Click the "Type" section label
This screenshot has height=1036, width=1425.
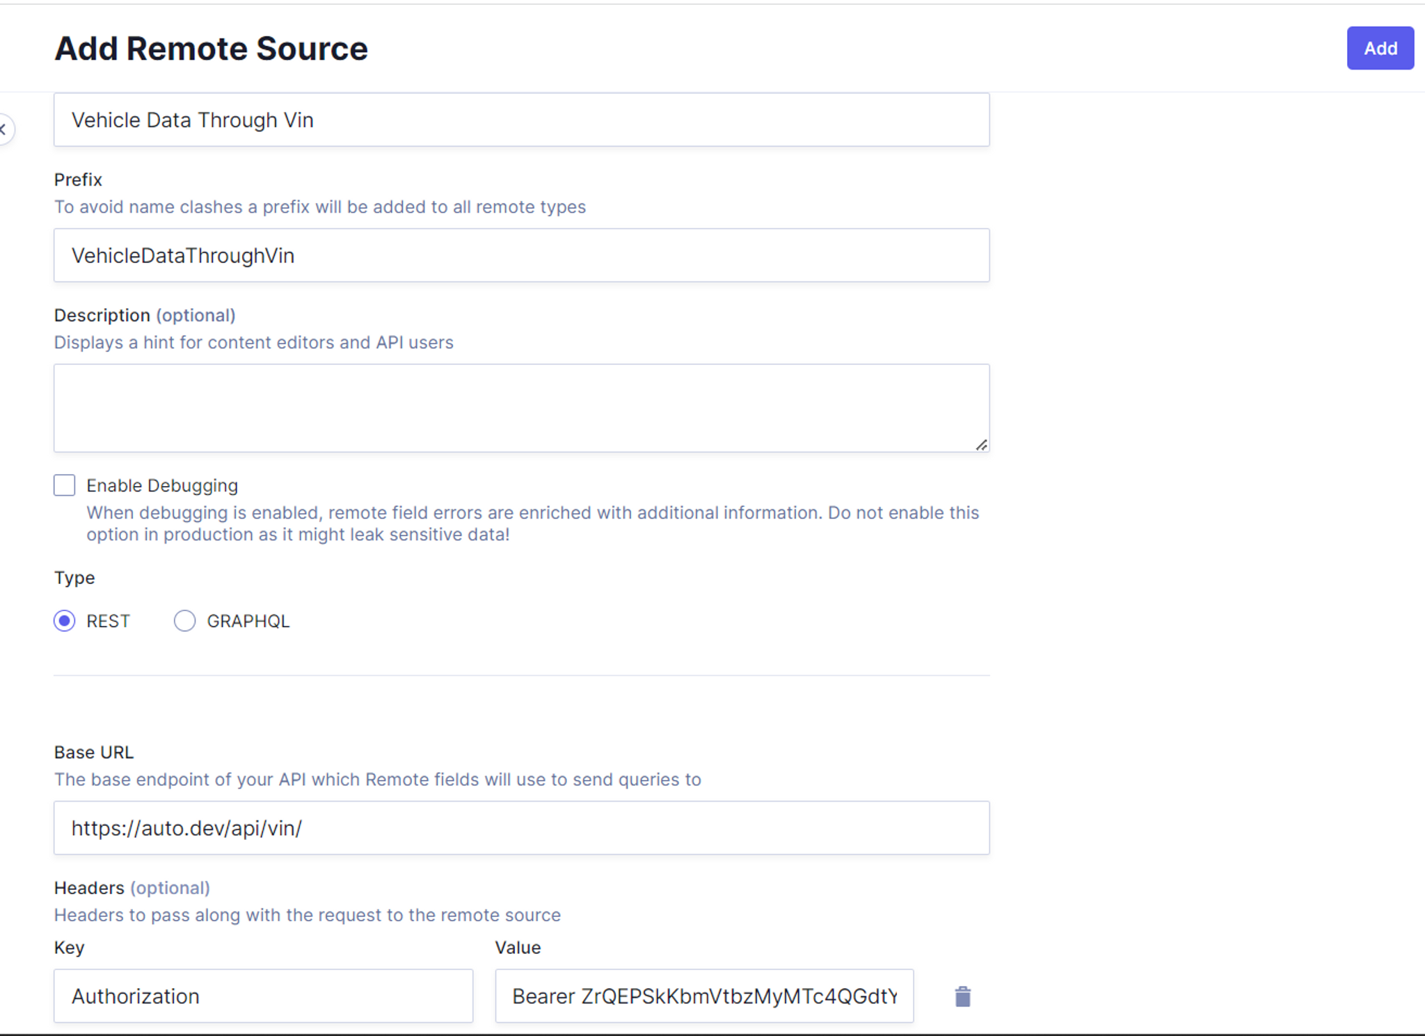click(74, 578)
